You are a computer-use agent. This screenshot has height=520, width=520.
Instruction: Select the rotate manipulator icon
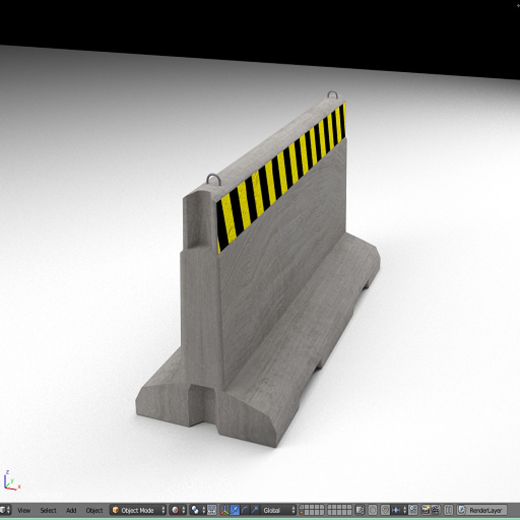point(244,510)
